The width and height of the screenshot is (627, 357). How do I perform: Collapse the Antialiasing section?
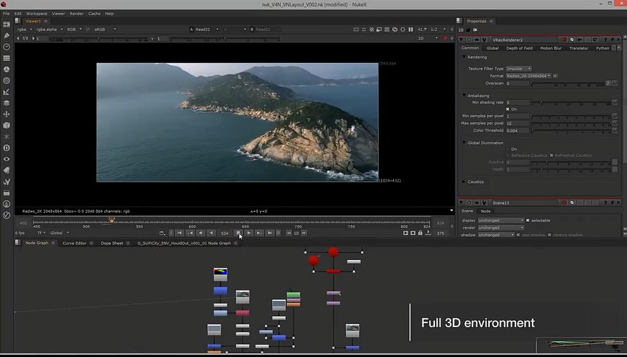[464, 96]
